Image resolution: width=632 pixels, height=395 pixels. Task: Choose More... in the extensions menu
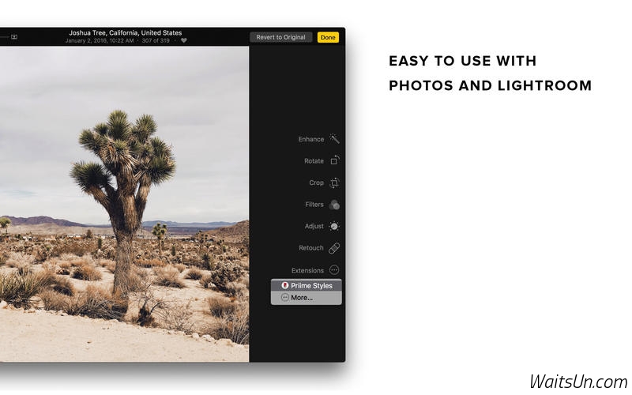[x=307, y=298]
